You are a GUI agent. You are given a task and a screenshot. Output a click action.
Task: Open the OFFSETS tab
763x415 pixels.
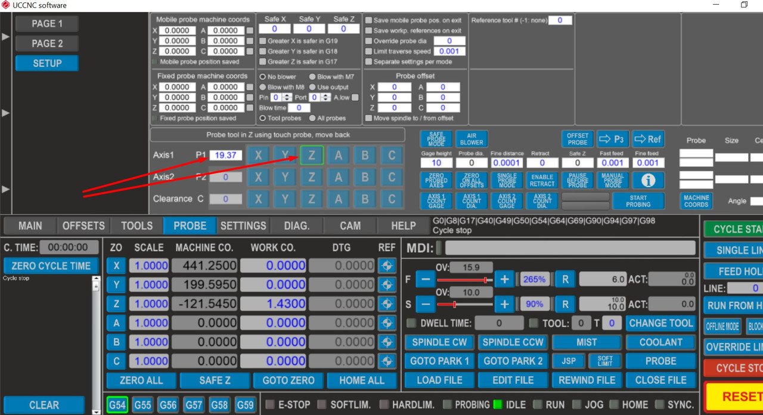[83, 226]
